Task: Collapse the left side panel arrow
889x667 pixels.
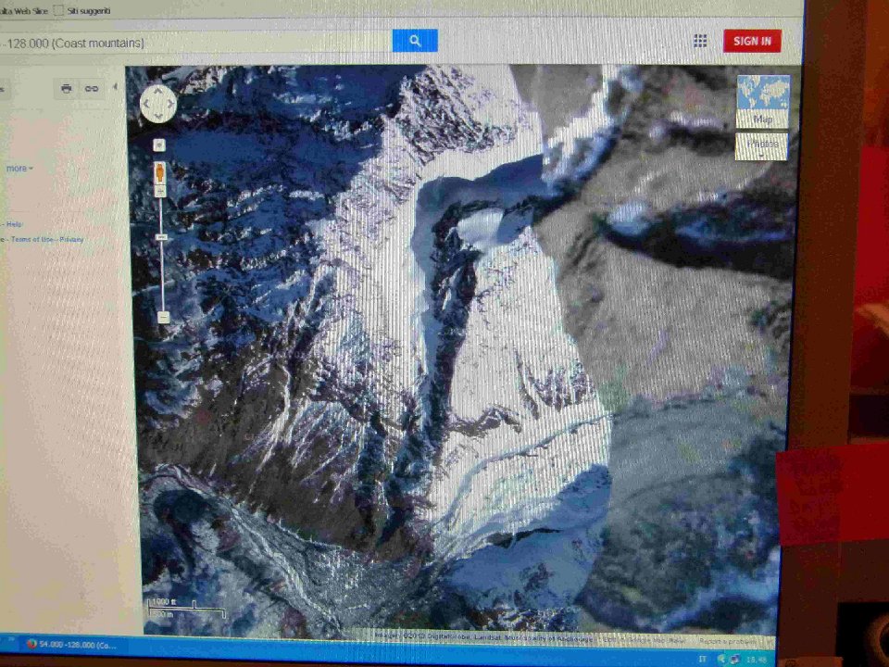Action: [x=116, y=88]
